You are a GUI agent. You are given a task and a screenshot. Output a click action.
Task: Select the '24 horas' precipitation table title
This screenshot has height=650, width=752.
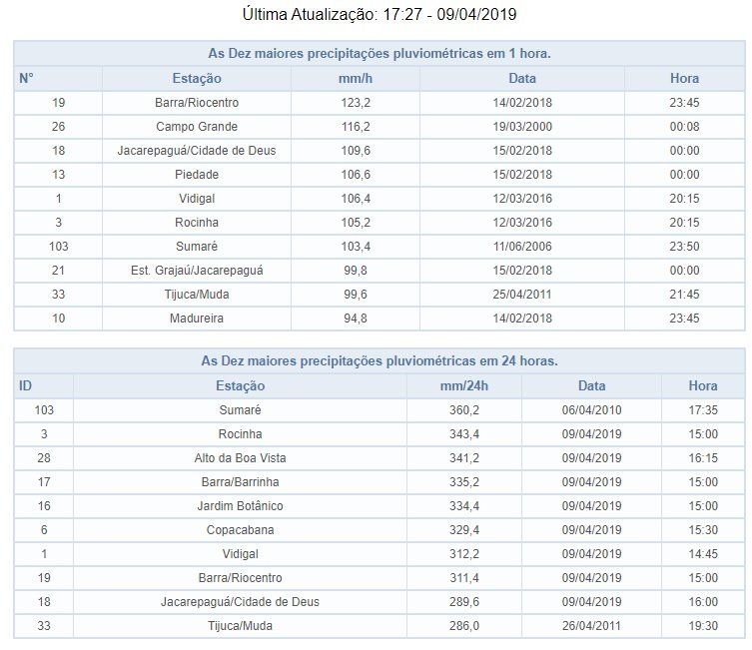379,361
